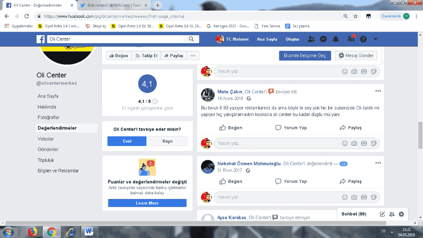Open the Messenger icon in Facebook header
This screenshot has width=423, height=238.
pyautogui.click(x=323, y=39)
